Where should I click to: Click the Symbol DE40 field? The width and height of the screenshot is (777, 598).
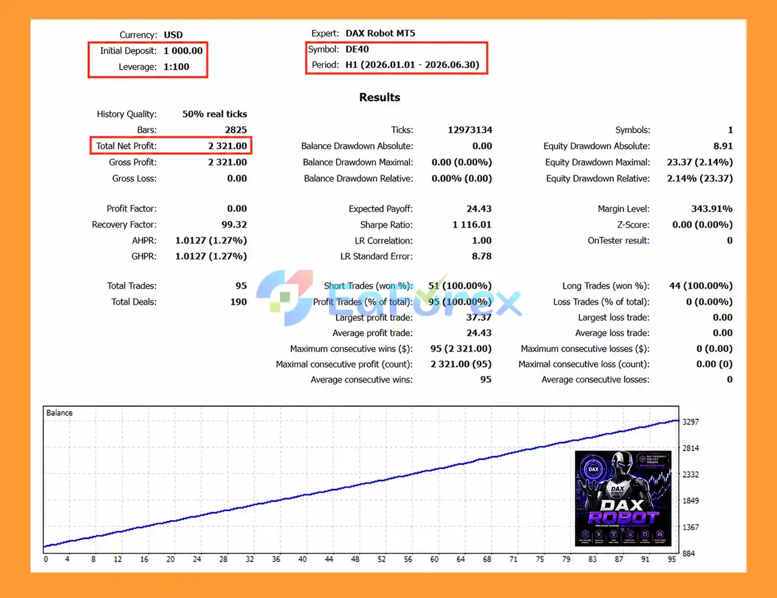(x=357, y=49)
